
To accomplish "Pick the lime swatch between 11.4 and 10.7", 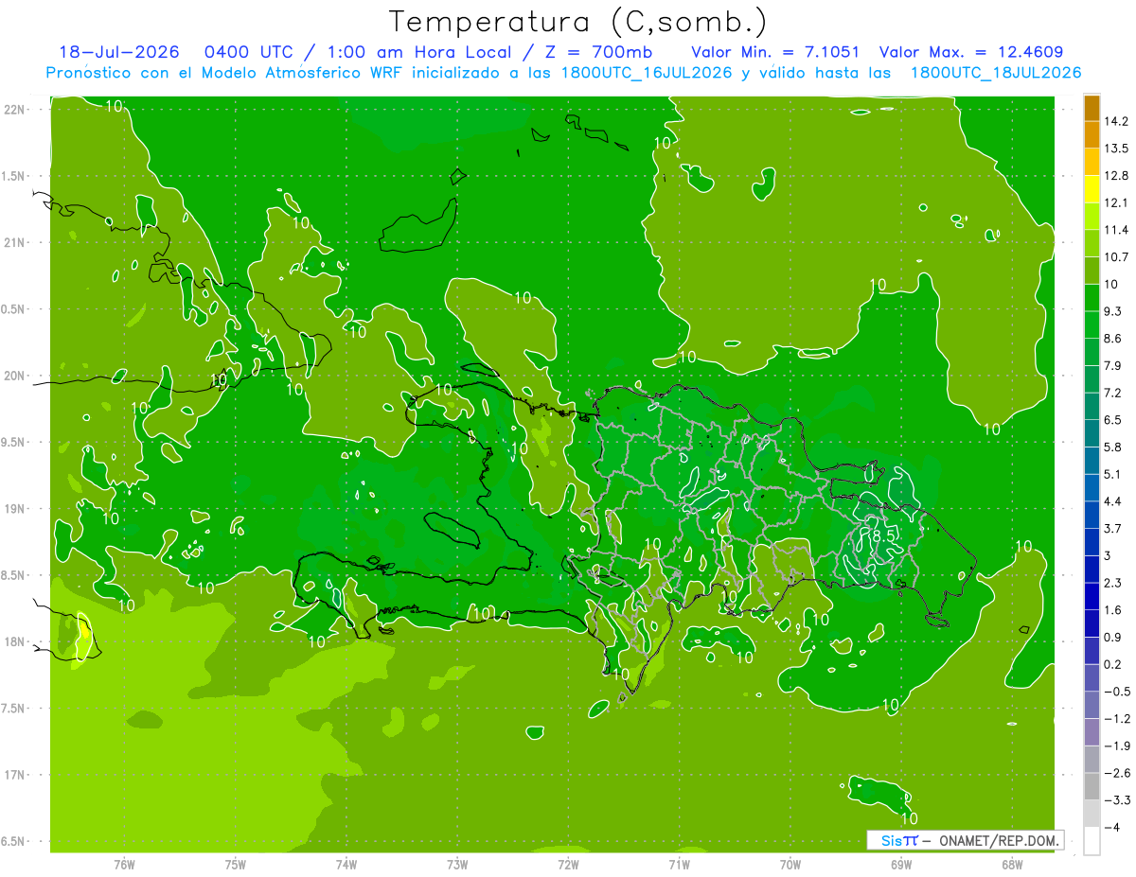I will (x=1092, y=244).
